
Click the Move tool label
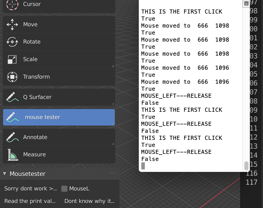[30, 24]
